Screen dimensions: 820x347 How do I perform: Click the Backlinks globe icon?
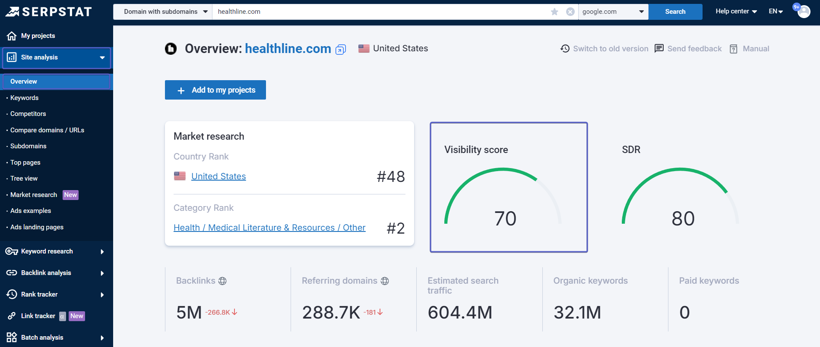click(x=222, y=281)
